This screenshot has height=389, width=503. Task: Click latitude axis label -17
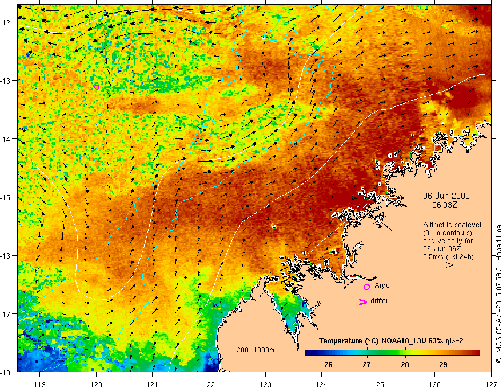click(6, 314)
